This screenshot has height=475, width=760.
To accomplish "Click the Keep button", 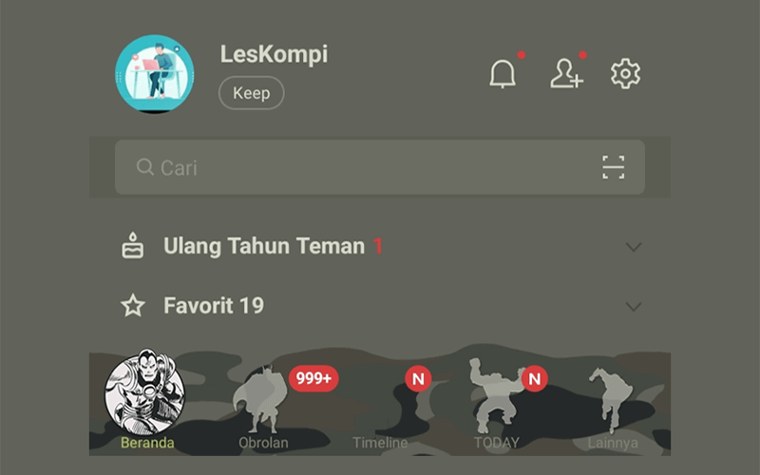I will point(251,93).
